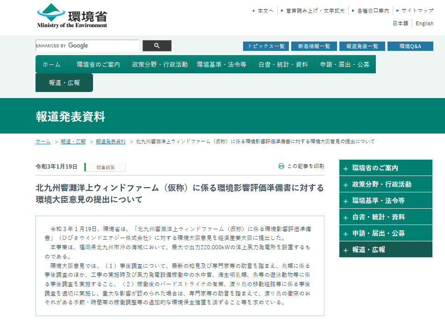Click the 音声読み上げ・文字拡大 link

315,10
